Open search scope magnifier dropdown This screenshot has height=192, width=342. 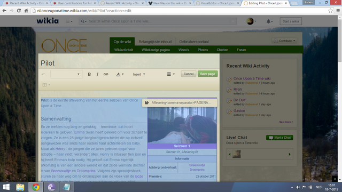point(83,21)
